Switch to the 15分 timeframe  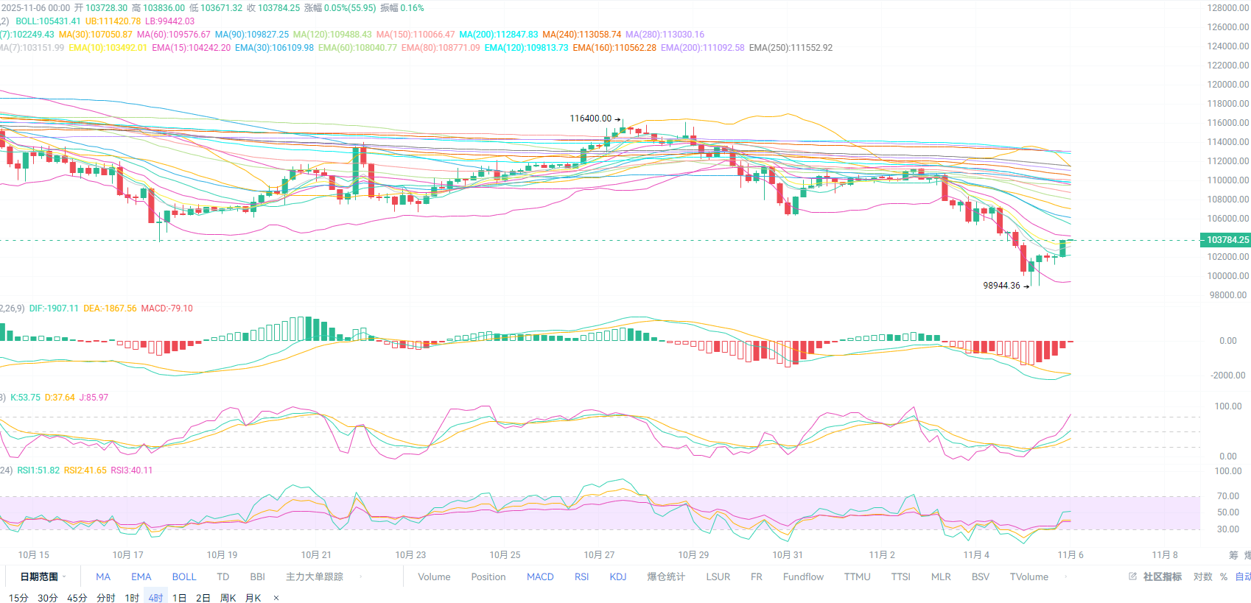click(x=18, y=598)
